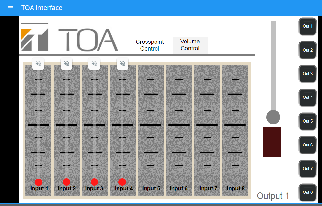Select Out 7 output button
322x206 pixels.
point(308,169)
